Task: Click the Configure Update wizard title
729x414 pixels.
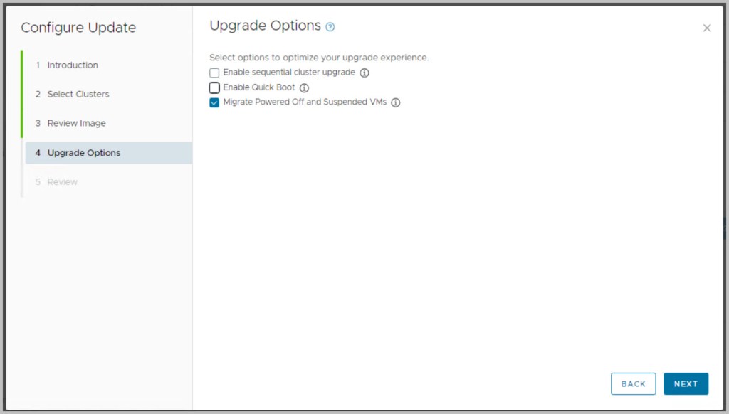Action: 78,28
